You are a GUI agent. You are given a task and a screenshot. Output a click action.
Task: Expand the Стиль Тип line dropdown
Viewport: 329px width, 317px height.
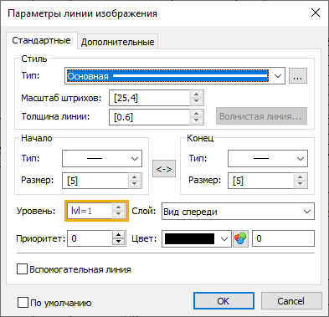(x=175, y=76)
